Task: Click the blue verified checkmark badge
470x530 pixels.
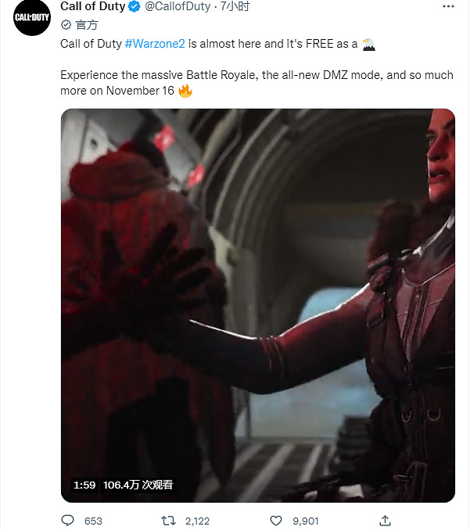Action: 135,6
